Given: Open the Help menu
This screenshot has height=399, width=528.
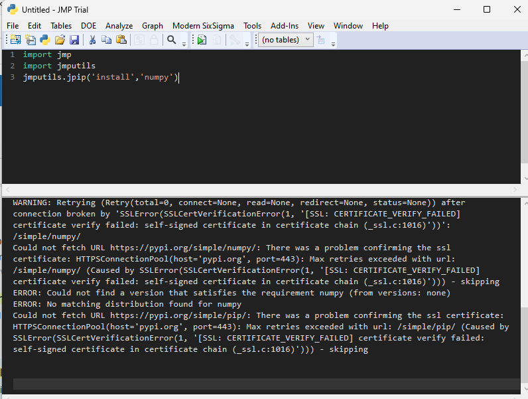Looking at the screenshot, I should click(x=380, y=26).
